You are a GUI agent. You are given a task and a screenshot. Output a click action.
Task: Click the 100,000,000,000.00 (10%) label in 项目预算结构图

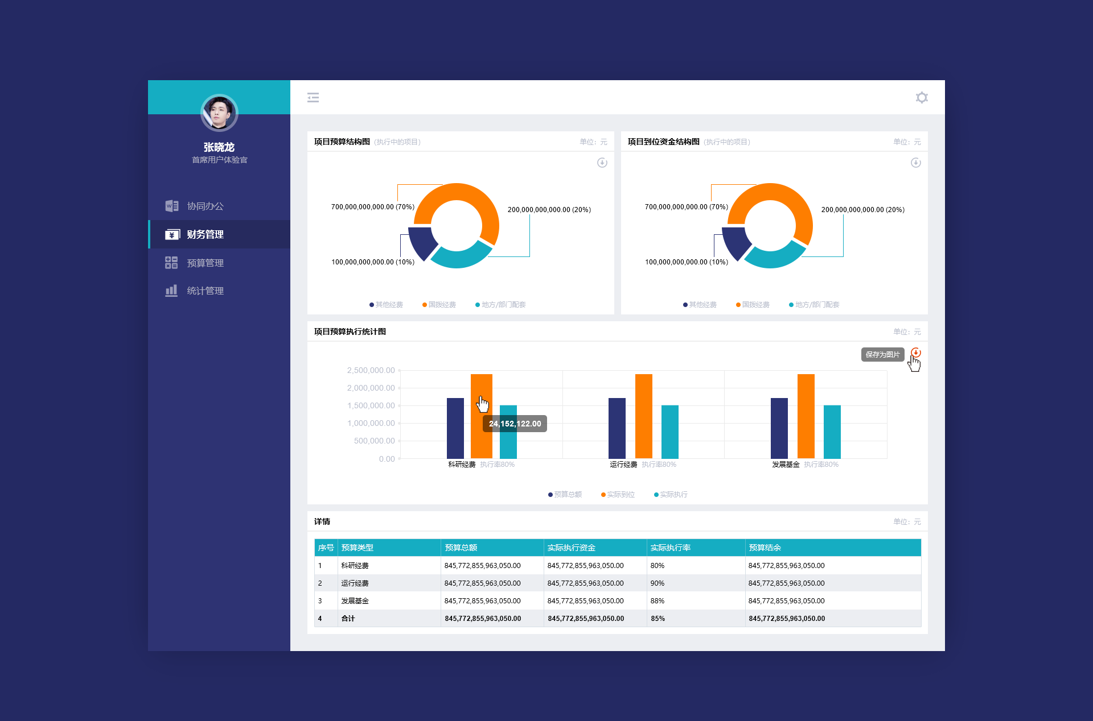(x=373, y=262)
